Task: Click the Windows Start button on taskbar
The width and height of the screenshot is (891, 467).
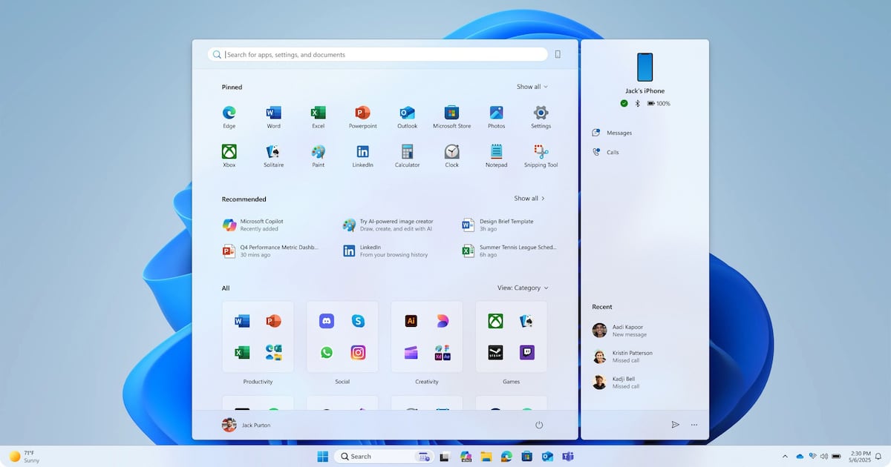Action: 323,456
